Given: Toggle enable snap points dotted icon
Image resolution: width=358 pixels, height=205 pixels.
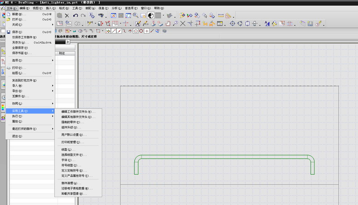Looking at the screenshot, I should point(108,31).
